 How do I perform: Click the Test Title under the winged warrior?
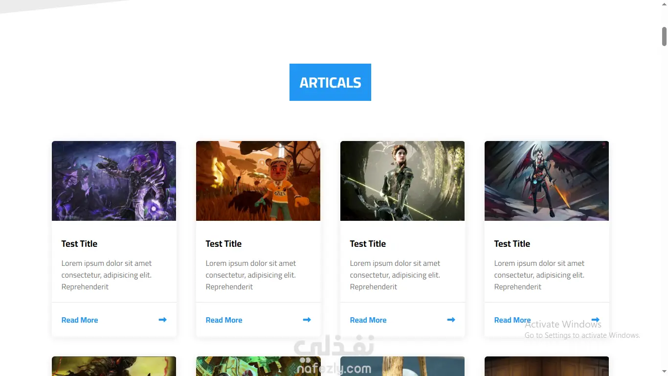click(x=512, y=244)
